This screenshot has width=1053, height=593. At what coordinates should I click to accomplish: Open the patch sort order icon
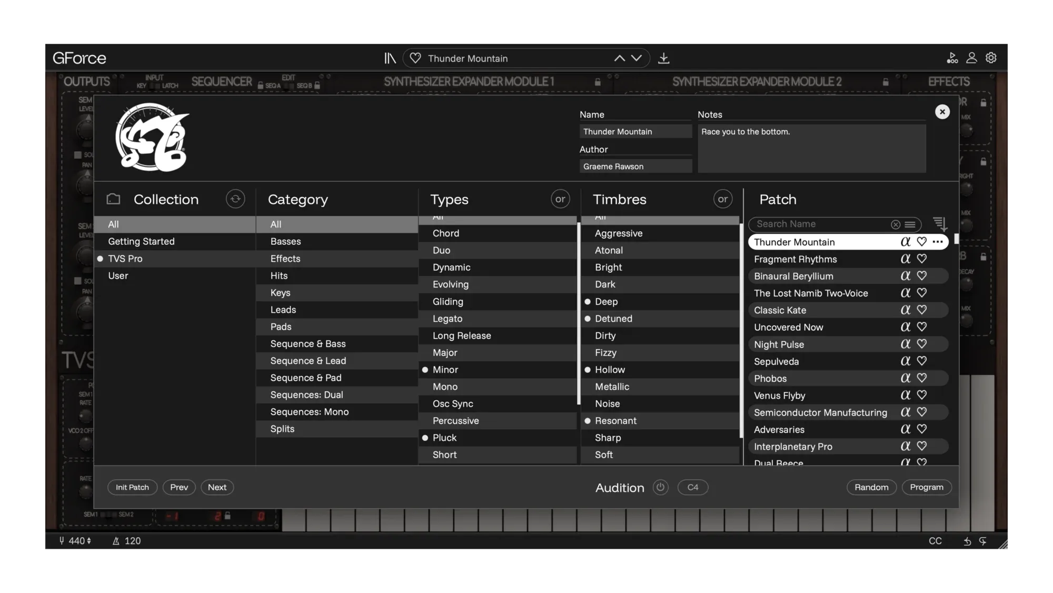click(940, 224)
